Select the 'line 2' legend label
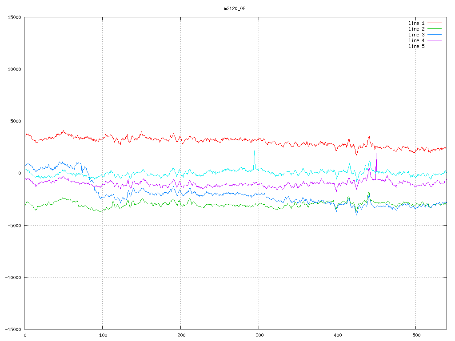The image size is (455, 341). pos(416,29)
